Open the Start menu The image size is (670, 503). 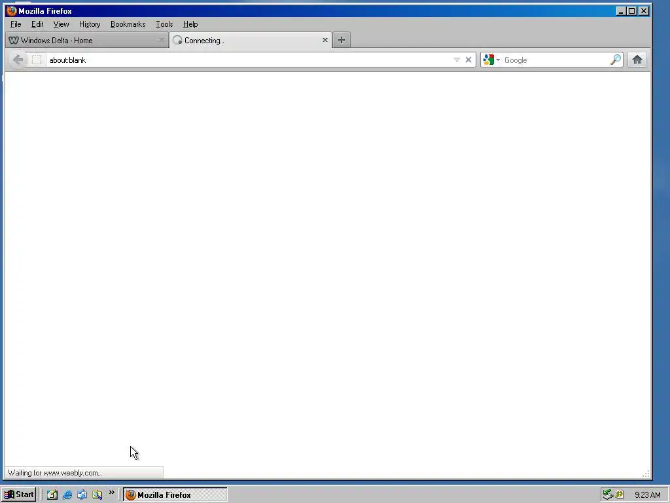tap(18, 495)
